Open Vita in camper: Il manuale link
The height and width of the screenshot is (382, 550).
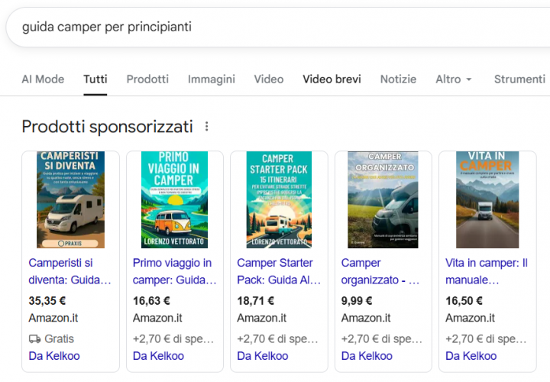click(487, 271)
